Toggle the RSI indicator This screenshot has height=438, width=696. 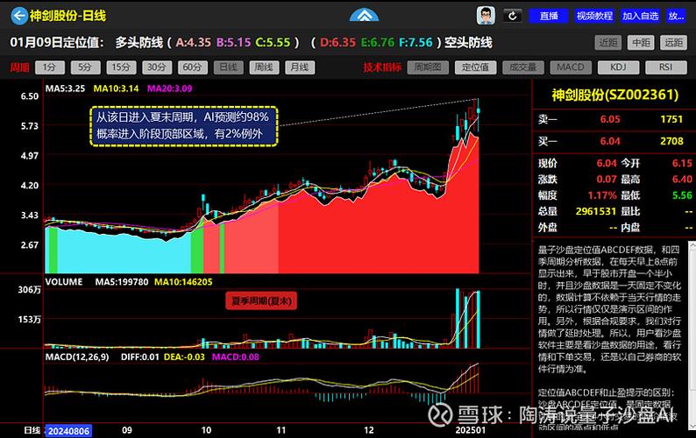(x=666, y=67)
